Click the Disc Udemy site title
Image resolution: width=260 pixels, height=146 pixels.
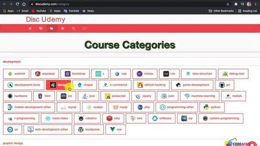tap(45, 19)
